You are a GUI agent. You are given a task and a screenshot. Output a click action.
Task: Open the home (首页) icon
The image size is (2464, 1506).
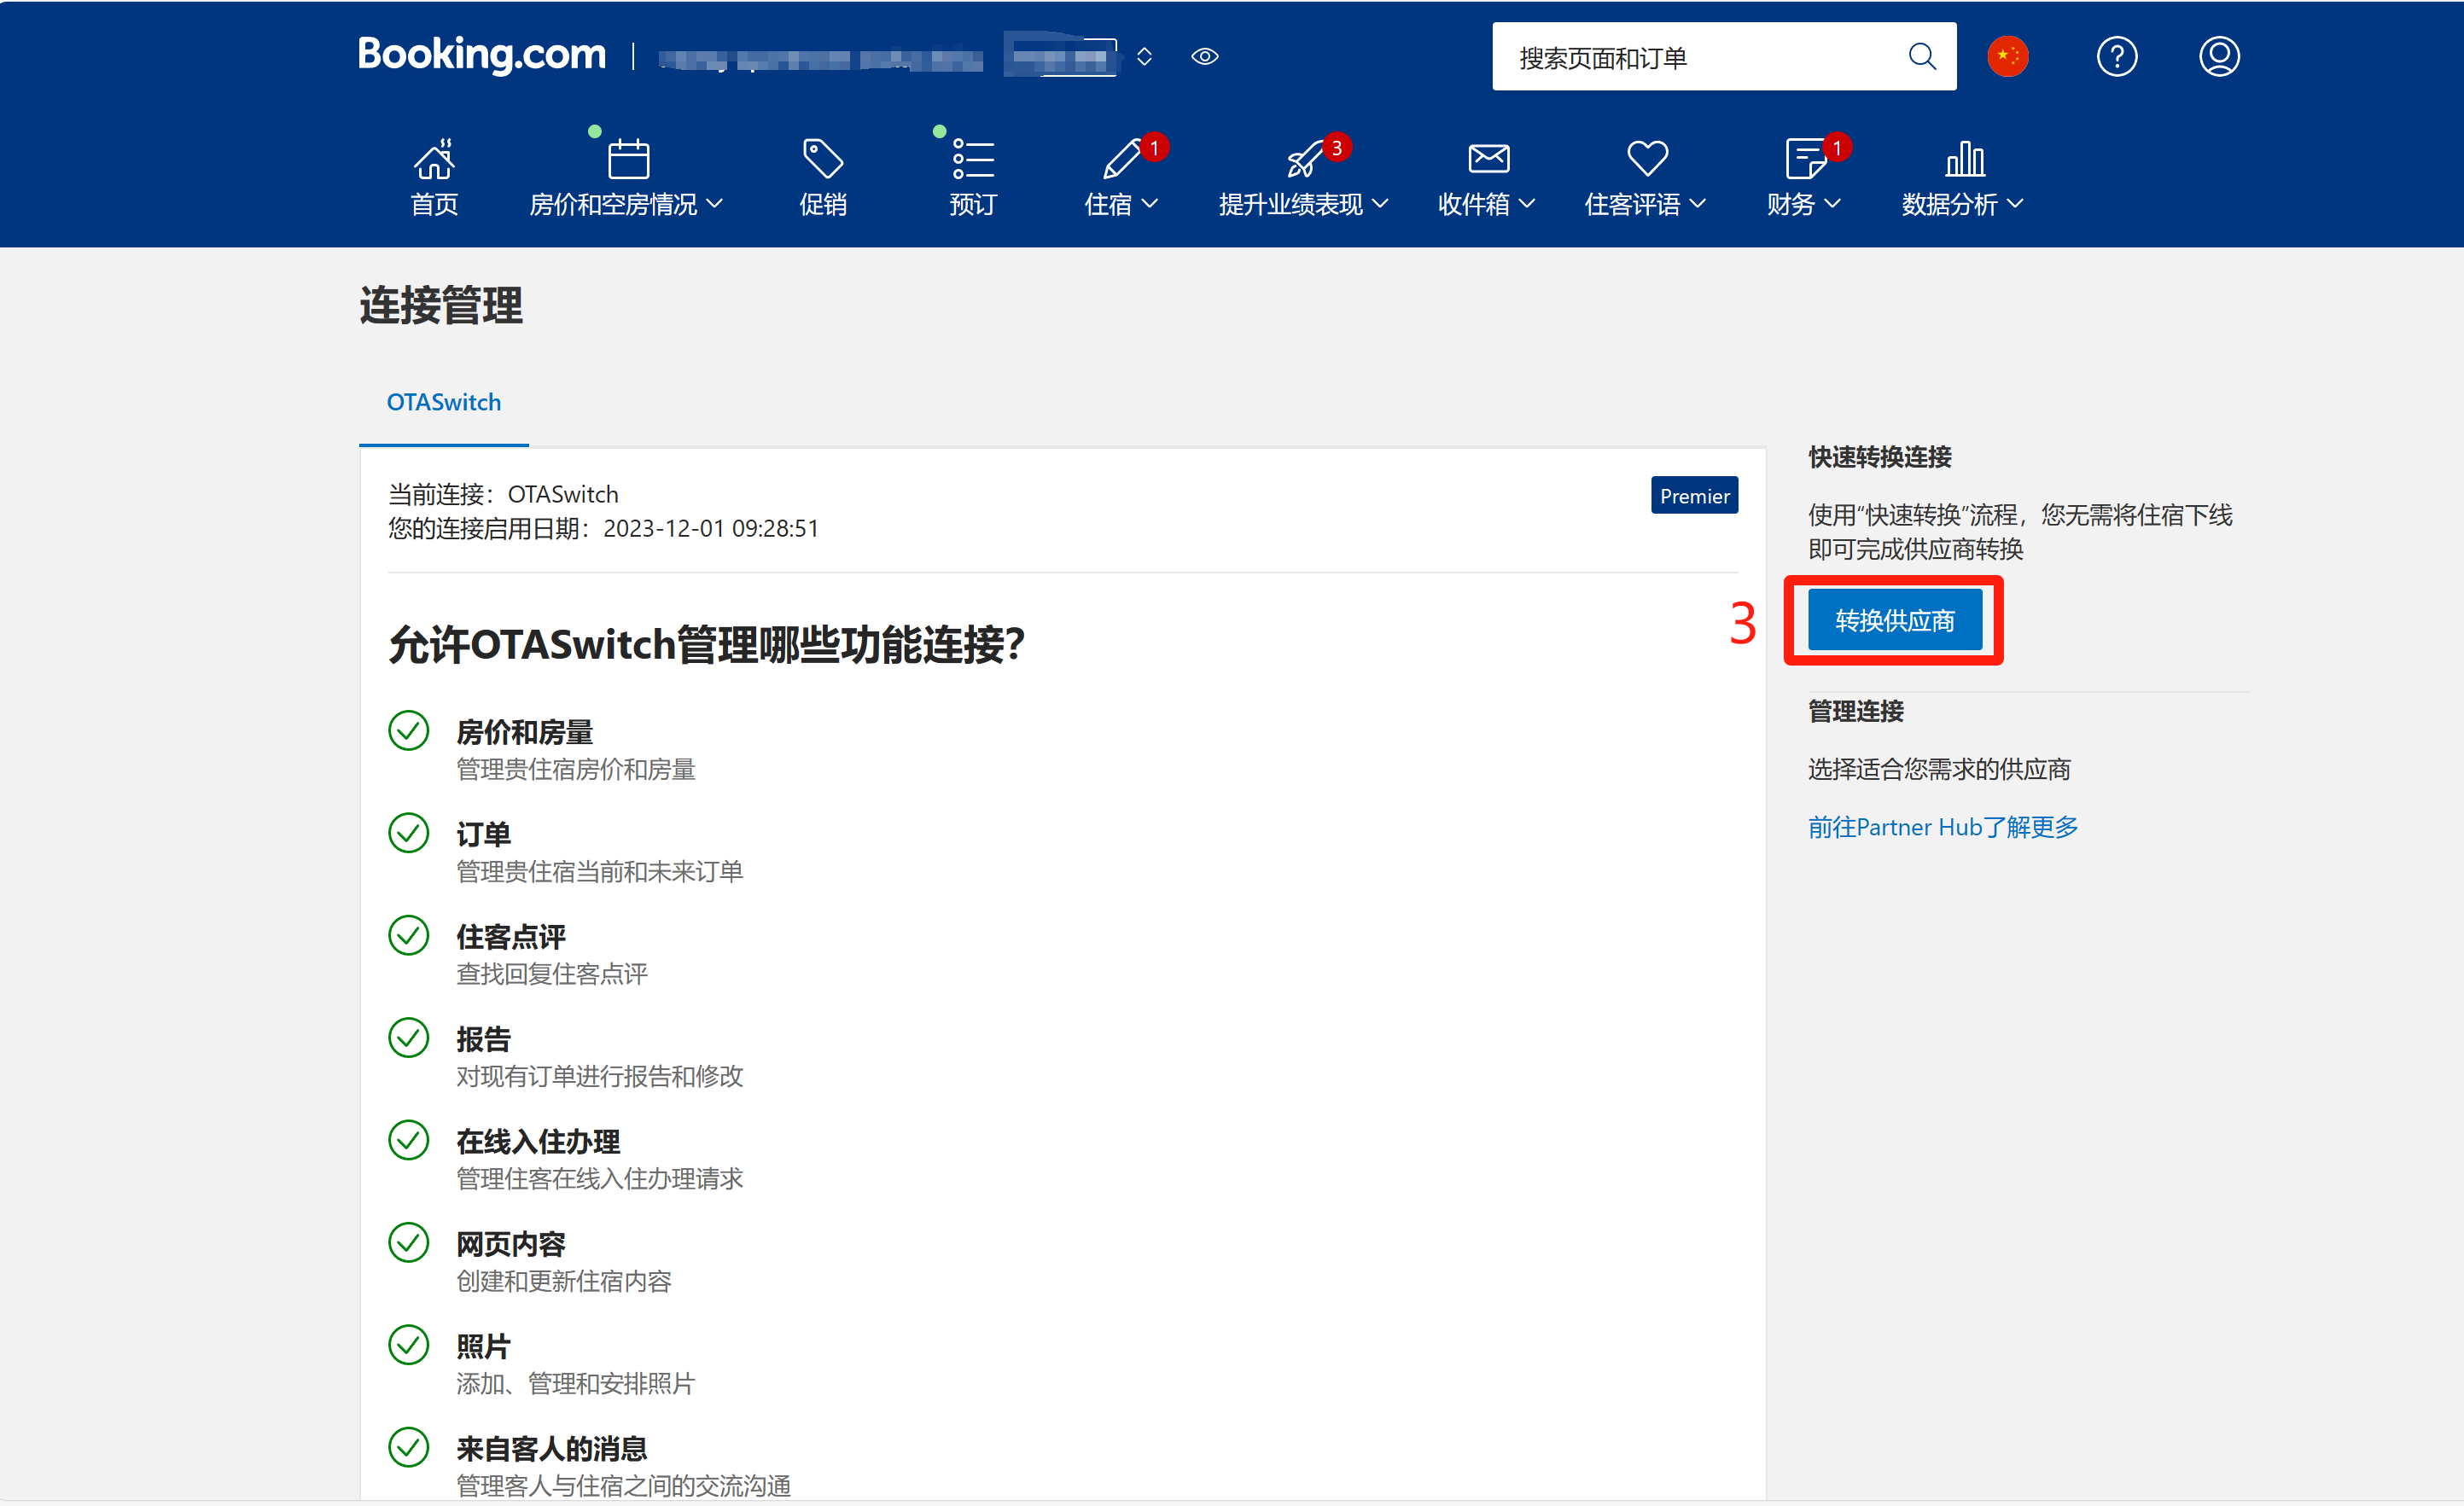click(x=434, y=158)
